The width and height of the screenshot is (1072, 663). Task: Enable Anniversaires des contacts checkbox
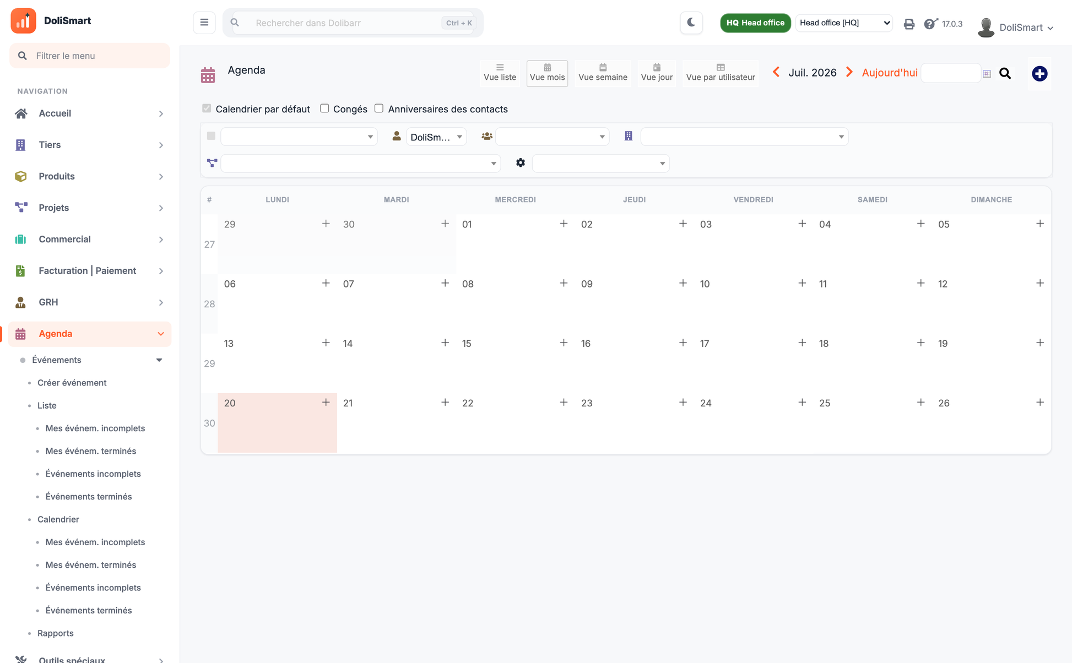(379, 108)
